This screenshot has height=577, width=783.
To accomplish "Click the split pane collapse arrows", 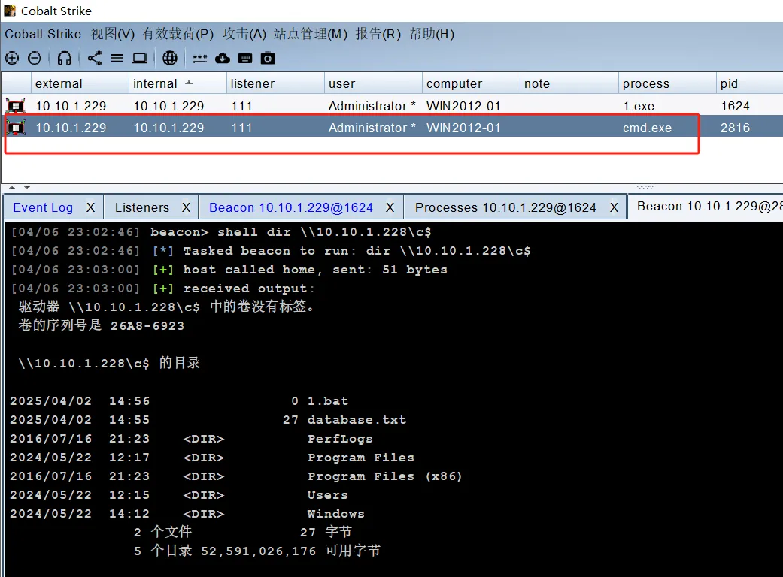I will coord(20,187).
